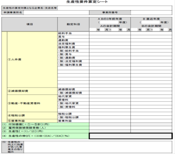Click column B cell for 法定福利費

tap(151, 44)
